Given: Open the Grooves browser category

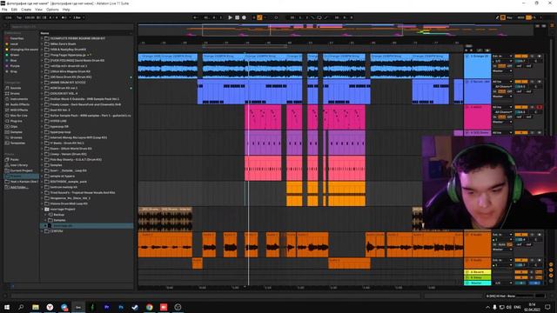Looking at the screenshot, I should pos(16,137).
